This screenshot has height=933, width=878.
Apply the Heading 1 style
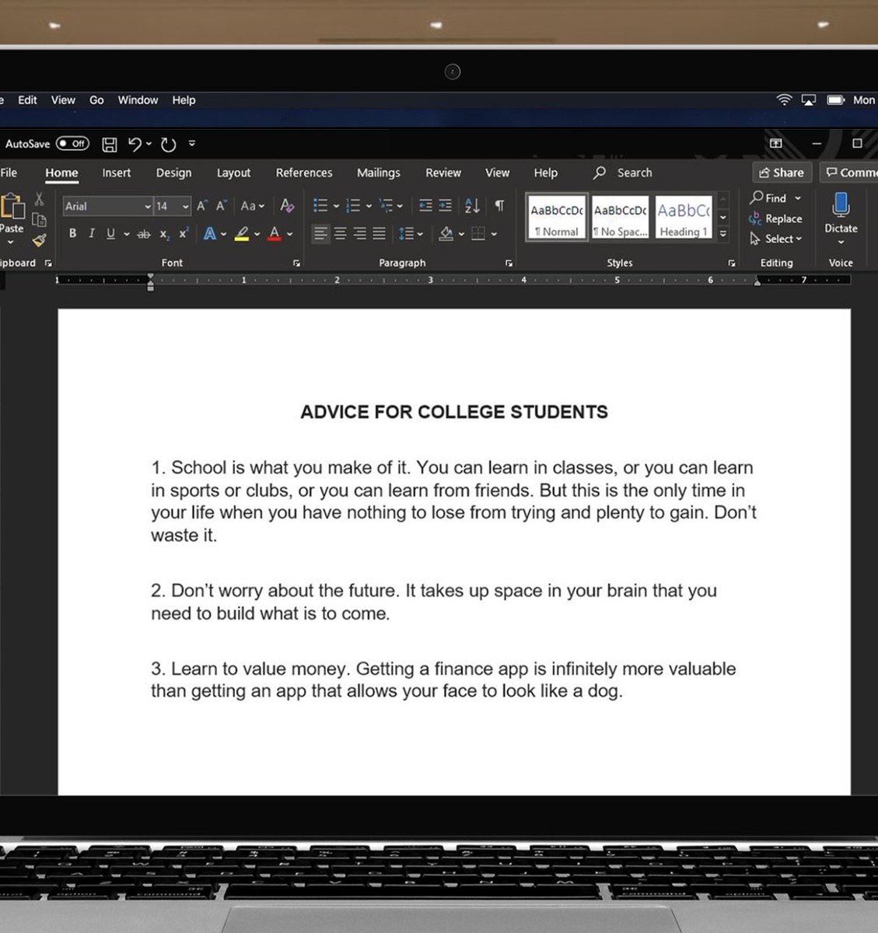tap(684, 218)
